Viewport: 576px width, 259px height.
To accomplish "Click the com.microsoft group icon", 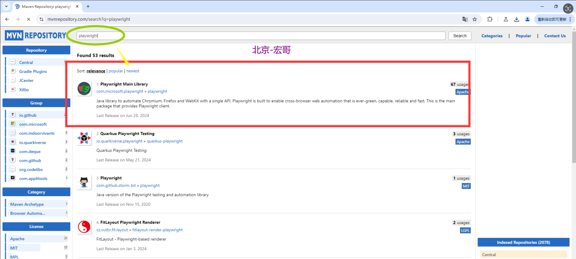I will [13, 124].
